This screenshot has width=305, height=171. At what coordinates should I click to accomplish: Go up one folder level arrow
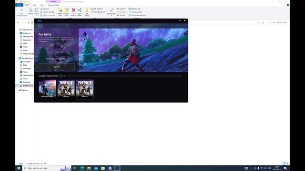point(29,23)
